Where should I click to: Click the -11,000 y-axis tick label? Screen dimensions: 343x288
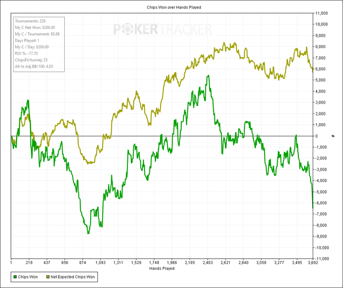pyautogui.click(x=322, y=259)
